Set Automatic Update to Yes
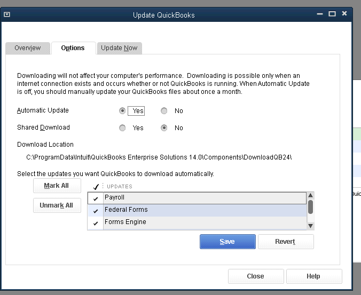Image resolution: width=361 pixels, height=295 pixels. coord(122,111)
